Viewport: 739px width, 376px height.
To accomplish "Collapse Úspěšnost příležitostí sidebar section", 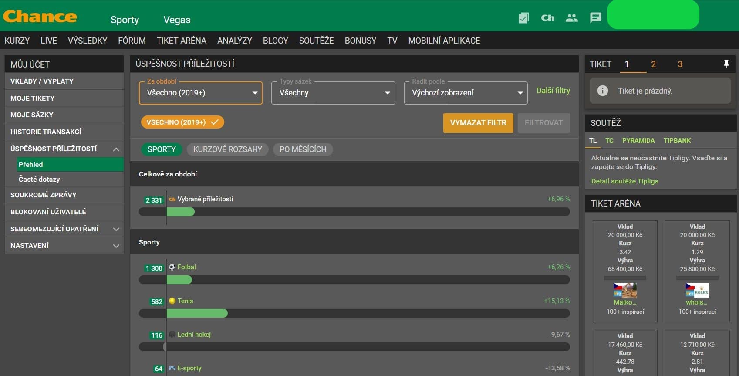I will (x=116, y=149).
